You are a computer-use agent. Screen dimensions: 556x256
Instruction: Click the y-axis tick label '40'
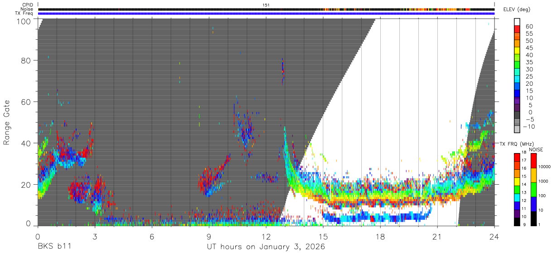[x=27, y=143]
